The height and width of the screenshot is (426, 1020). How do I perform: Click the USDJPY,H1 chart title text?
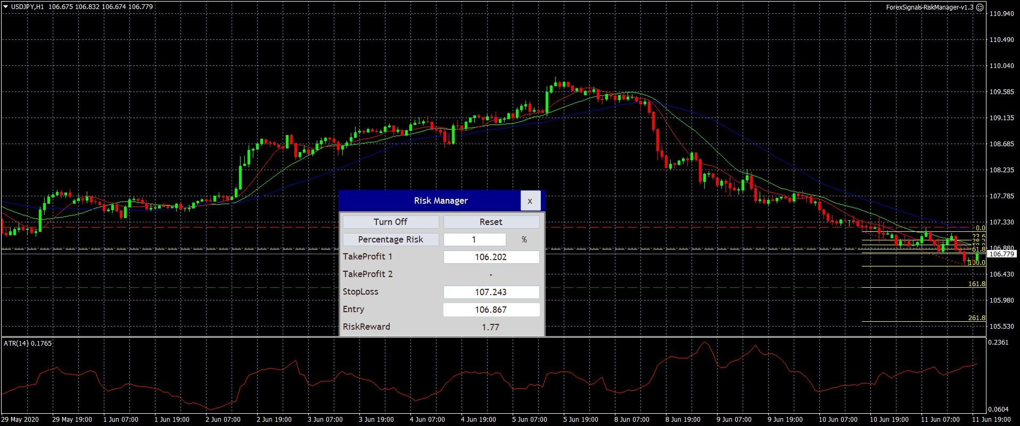coord(28,7)
